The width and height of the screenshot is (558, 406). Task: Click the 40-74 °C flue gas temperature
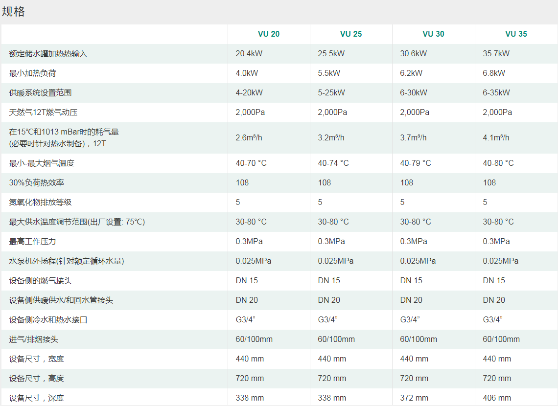point(333,163)
